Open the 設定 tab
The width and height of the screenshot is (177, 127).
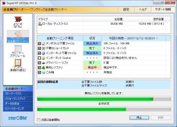[126, 10]
